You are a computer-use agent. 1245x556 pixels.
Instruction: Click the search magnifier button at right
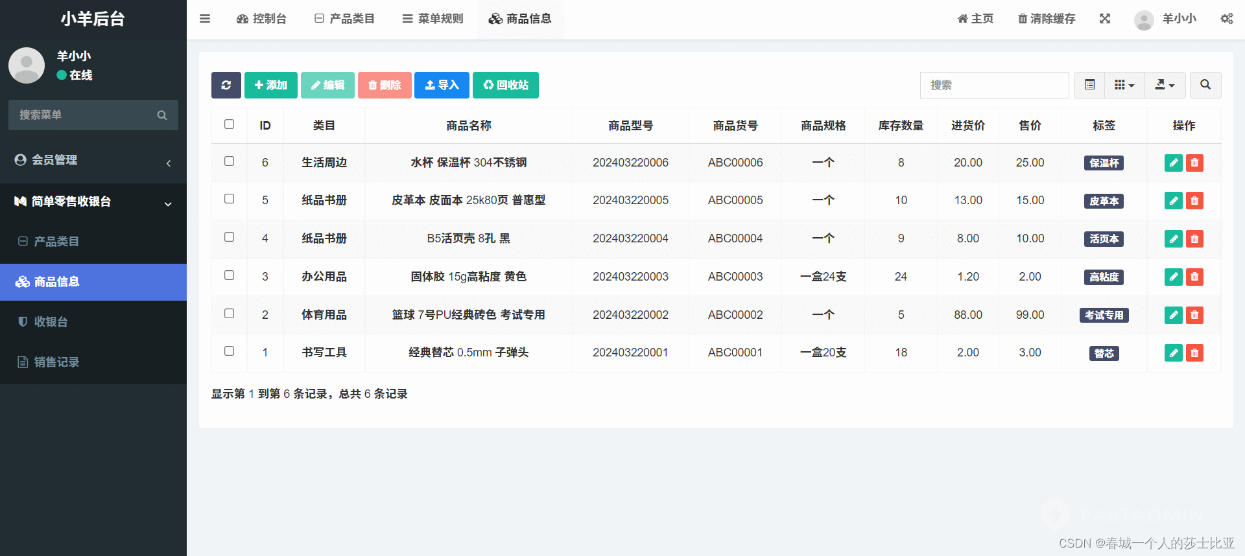1205,85
